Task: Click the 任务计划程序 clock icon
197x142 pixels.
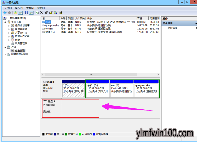Action: (x=12, y=25)
